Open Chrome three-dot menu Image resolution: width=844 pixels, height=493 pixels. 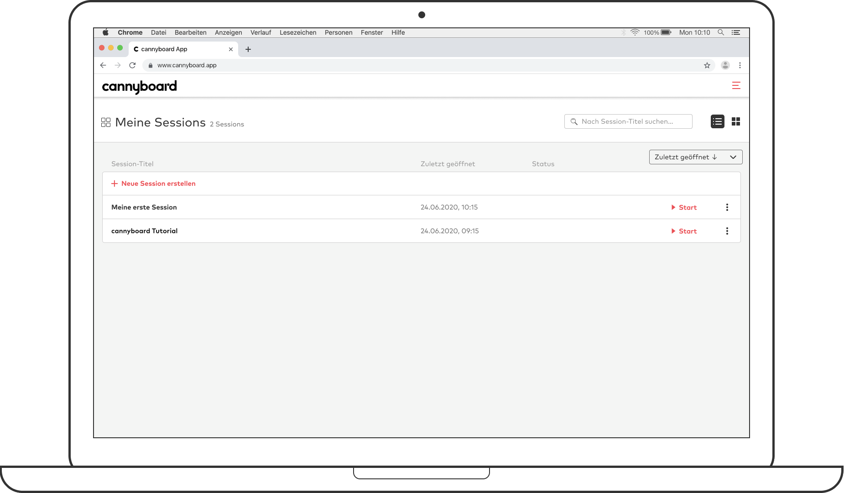click(x=740, y=65)
